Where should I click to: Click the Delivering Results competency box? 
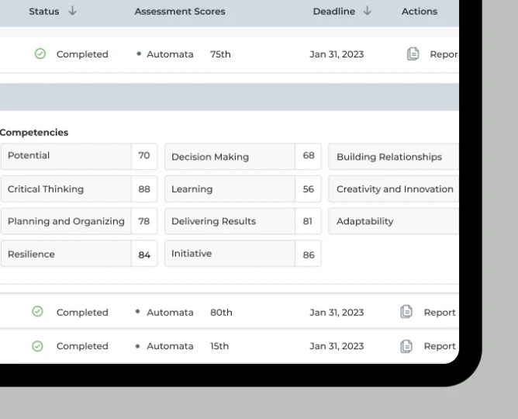click(230, 222)
